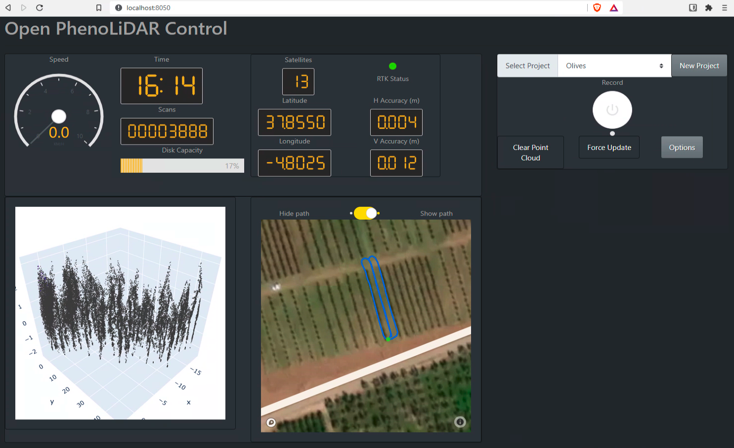Click the green position marker on map
The height and width of the screenshot is (448, 734).
(388, 339)
